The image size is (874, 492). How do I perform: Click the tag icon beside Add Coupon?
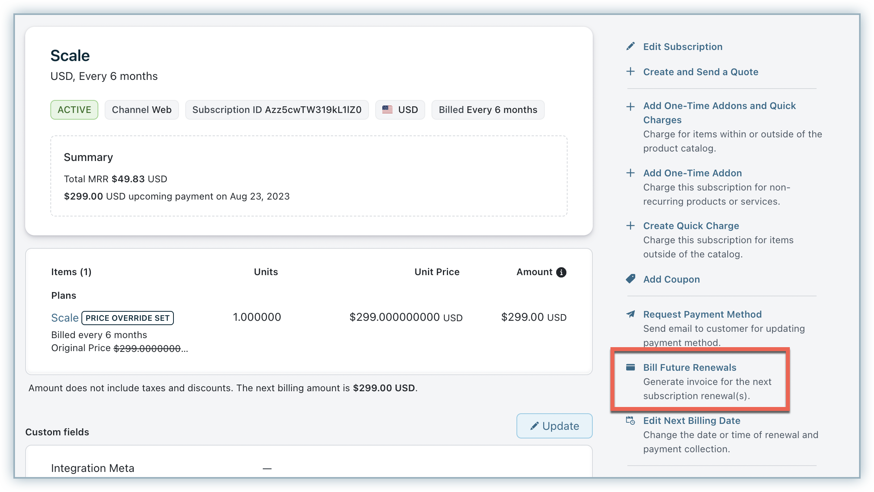coord(630,279)
